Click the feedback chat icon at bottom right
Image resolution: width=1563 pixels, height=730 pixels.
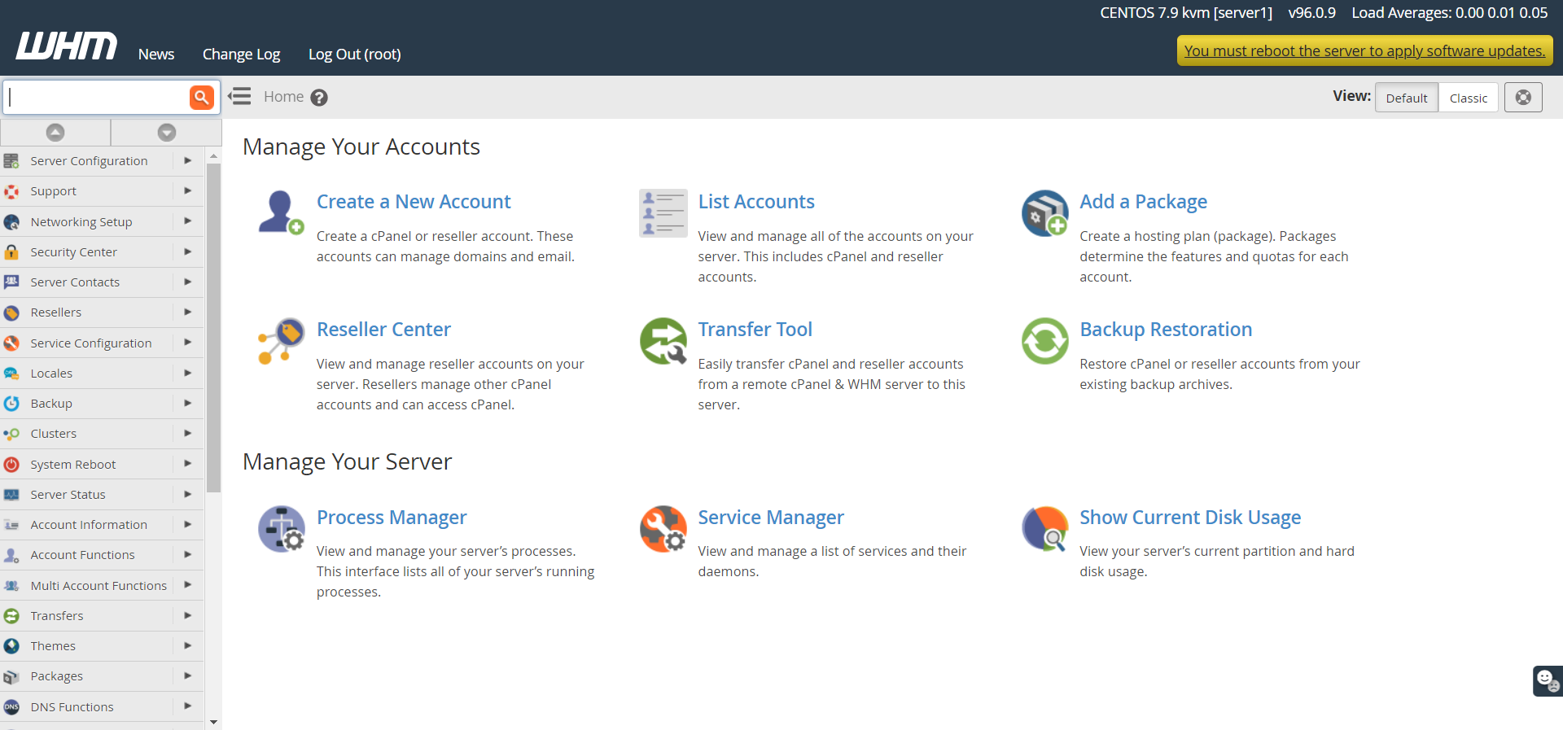[x=1547, y=680]
